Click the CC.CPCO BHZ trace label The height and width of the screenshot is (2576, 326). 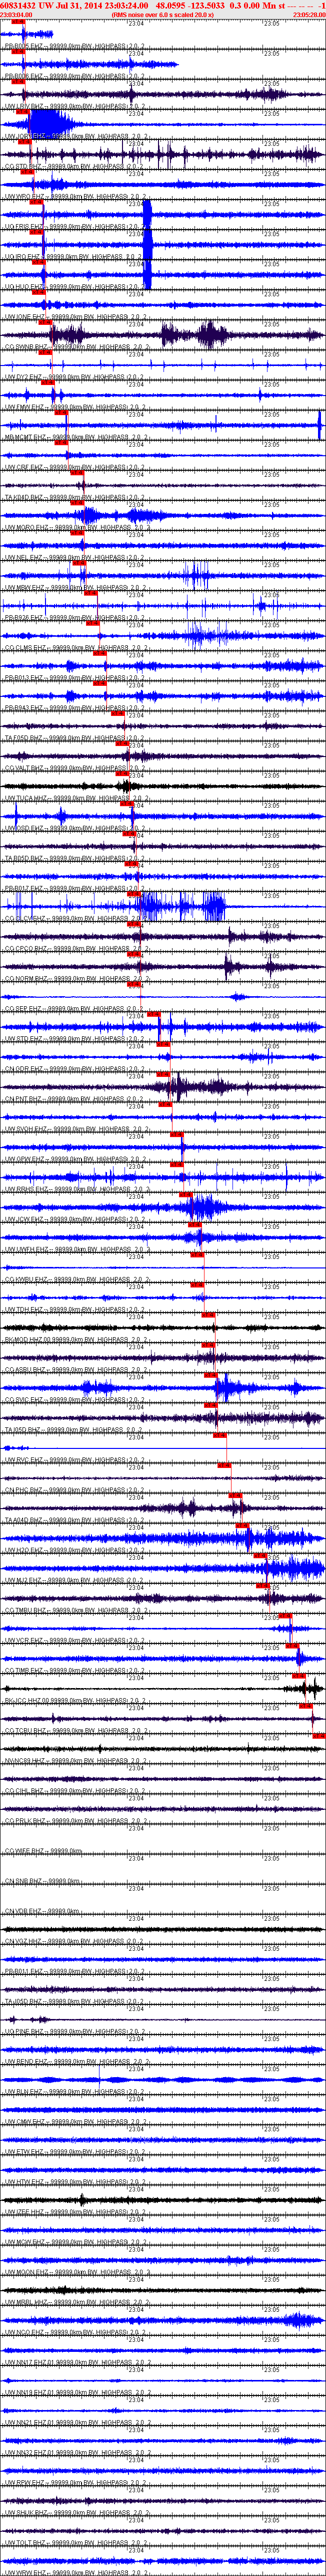click(75, 949)
